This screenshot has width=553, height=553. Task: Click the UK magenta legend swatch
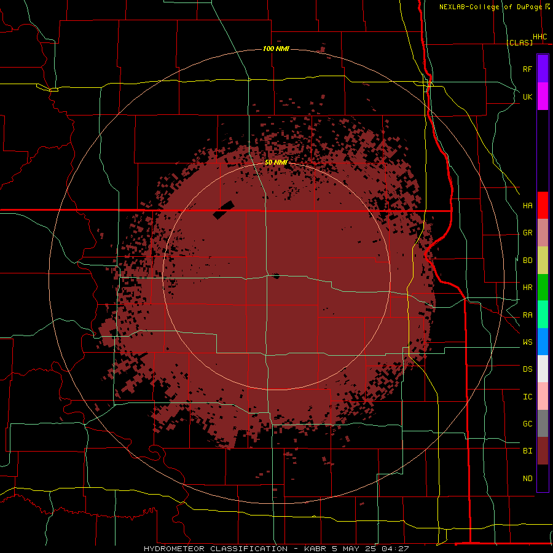(543, 96)
